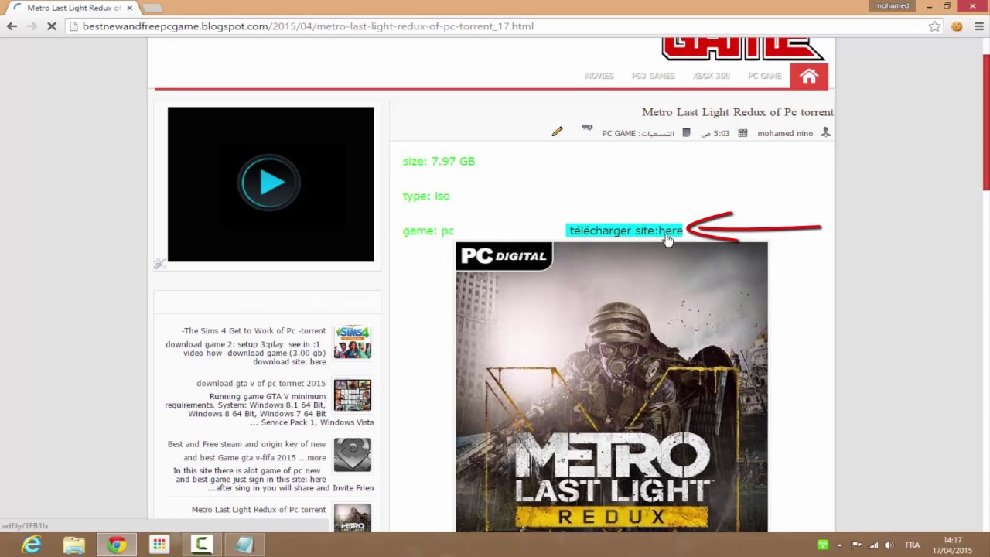Click the address bar URL field
This screenshot has height=557, width=990.
[495, 26]
